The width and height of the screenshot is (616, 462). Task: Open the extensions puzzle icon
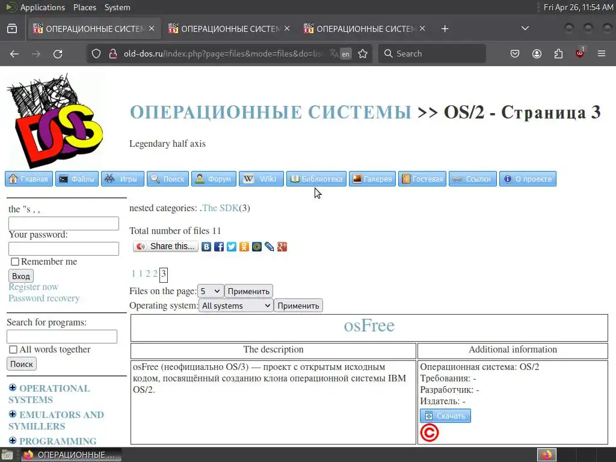click(x=558, y=54)
